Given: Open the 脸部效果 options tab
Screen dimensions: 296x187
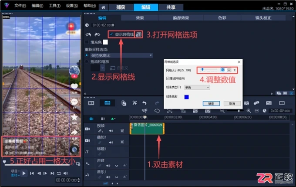Looking at the screenshot, I should pyautogui.click(x=181, y=18).
